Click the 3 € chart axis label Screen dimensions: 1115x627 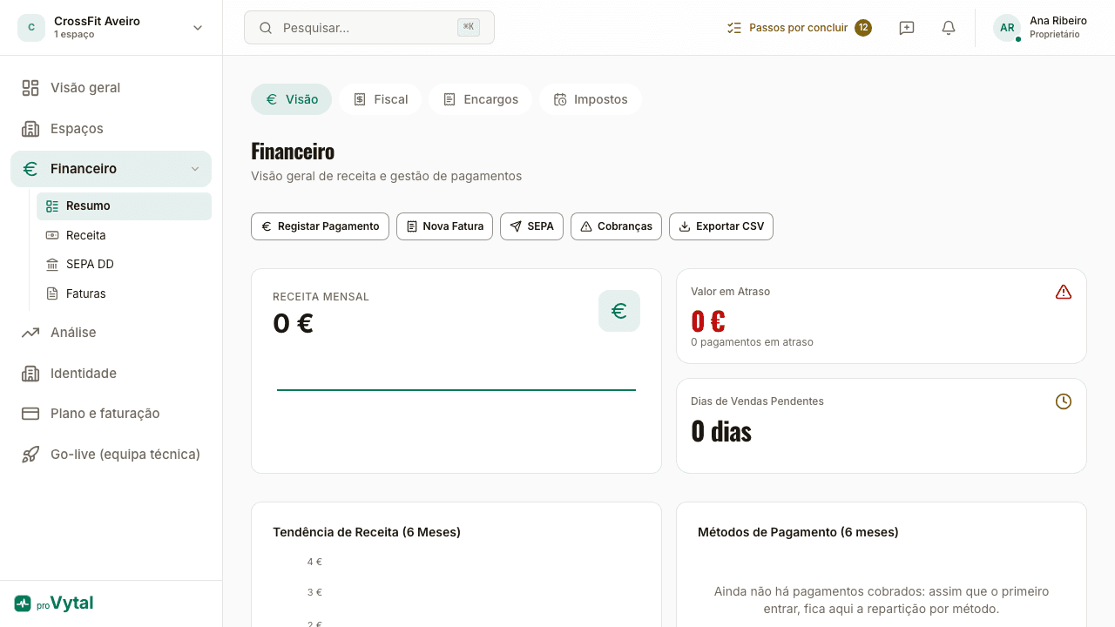[x=314, y=592]
